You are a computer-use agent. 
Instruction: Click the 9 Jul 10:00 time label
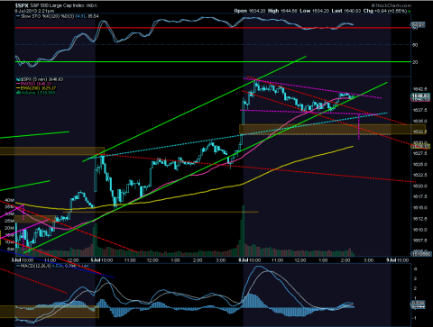pyautogui.click(x=398, y=260)
